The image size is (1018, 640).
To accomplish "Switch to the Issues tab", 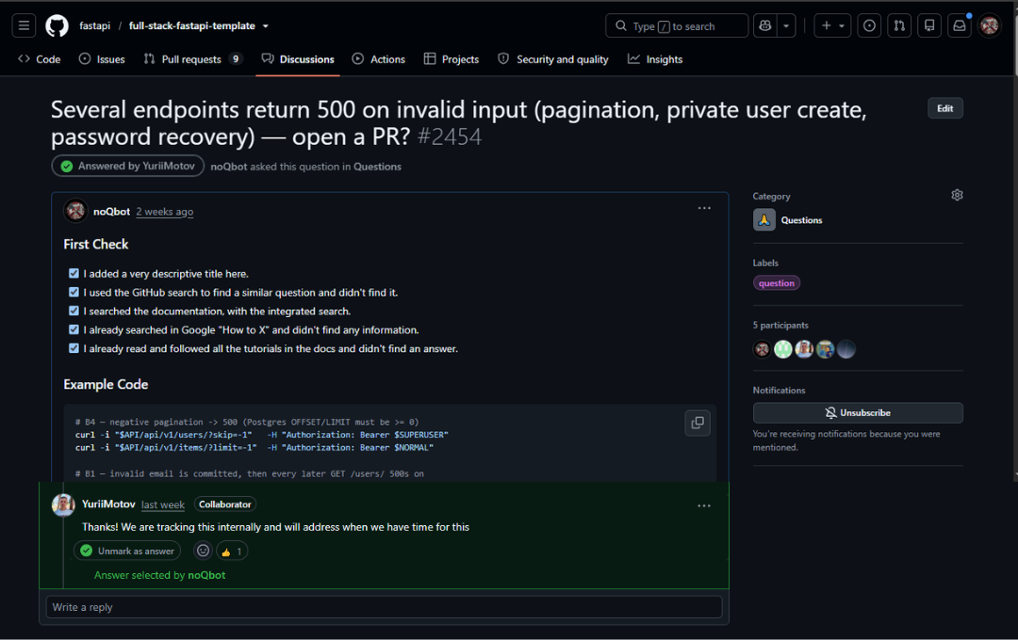I will [102, 59].
